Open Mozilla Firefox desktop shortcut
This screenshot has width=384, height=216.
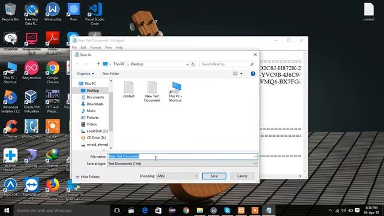(x=52, y=189)
